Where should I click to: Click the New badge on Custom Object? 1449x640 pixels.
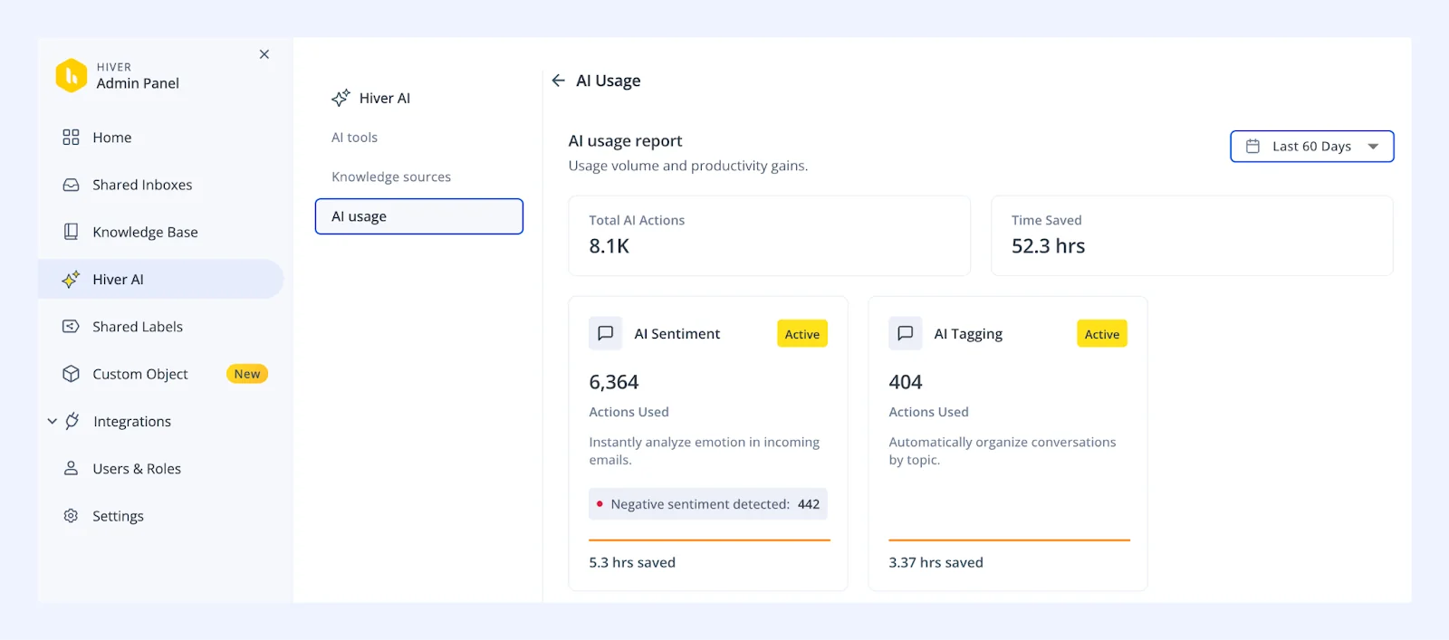[247, 374]
